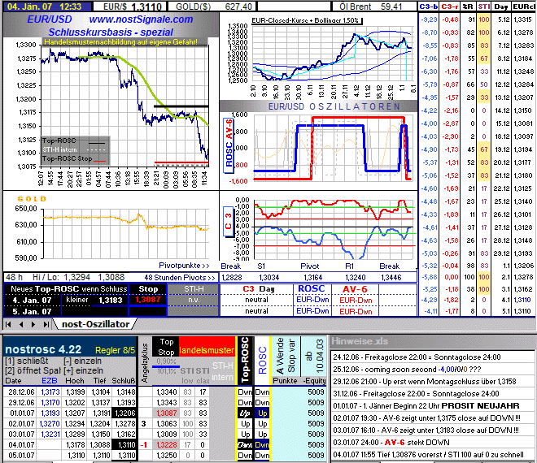Viewport: 537px width, 463px height.
Task: Select EURcl value 1,3206 for day 1.1
Action: (x=523, y=266)
